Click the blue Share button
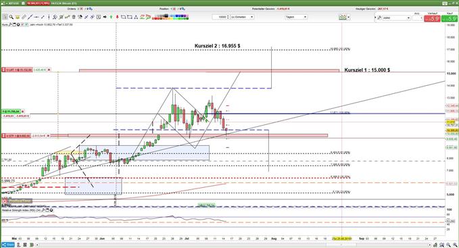 8,245
